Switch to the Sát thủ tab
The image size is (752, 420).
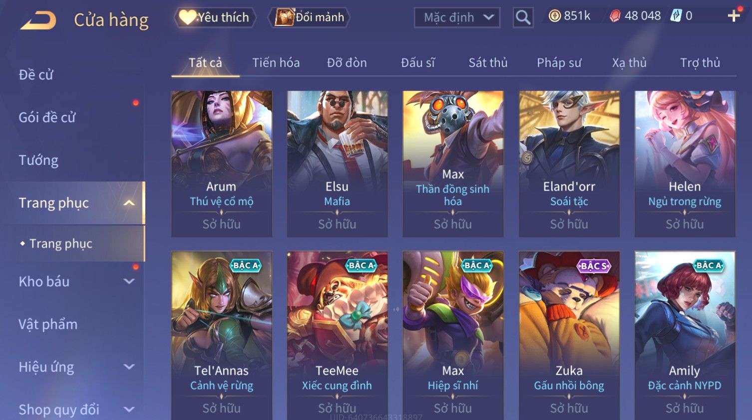488,63
